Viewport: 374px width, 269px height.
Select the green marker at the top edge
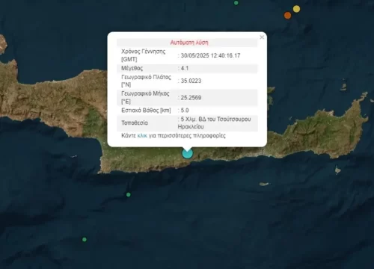tap(236, 3)
